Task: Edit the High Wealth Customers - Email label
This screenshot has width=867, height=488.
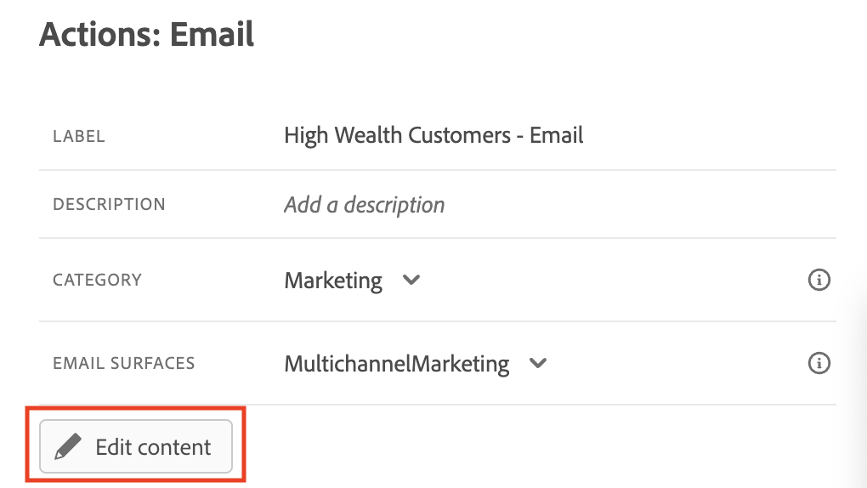Action: coord(433,135)
